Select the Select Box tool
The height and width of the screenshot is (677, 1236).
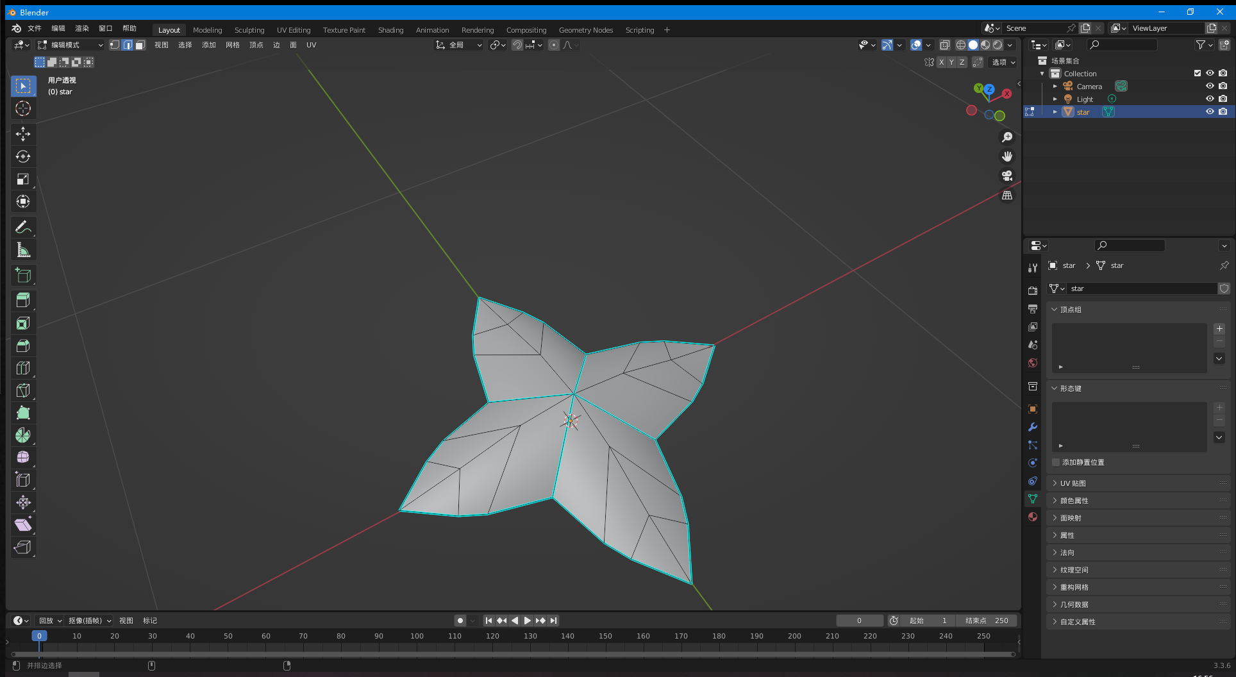(x=23, y=86)
